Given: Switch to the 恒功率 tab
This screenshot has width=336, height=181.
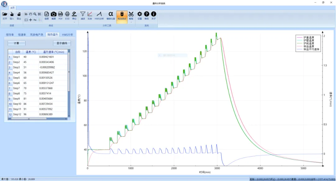Looking at the screenshot, I should pos(10,34).
